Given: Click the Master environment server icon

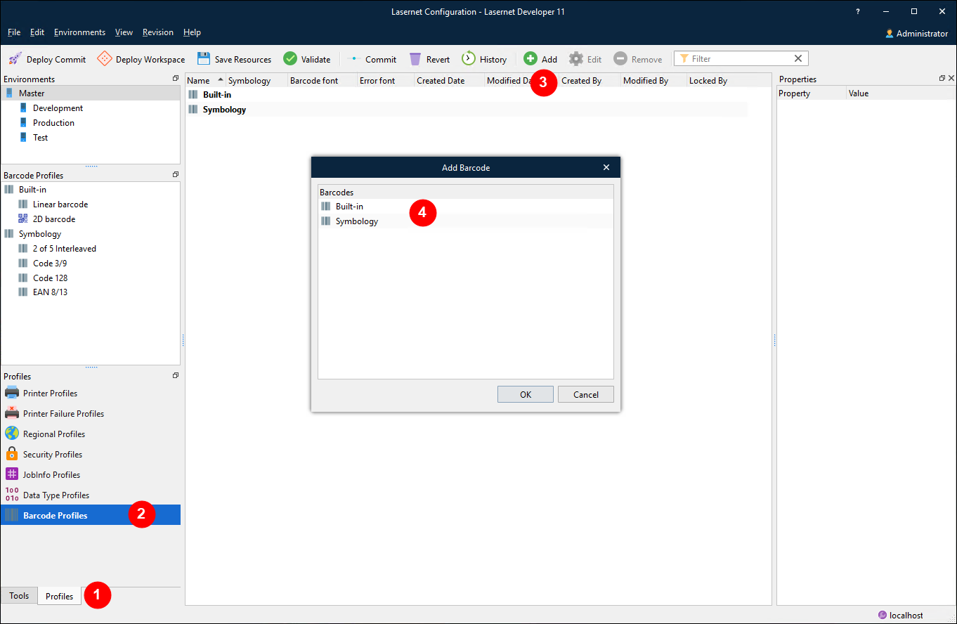Looking at the screenshot, I should [9, 93].
